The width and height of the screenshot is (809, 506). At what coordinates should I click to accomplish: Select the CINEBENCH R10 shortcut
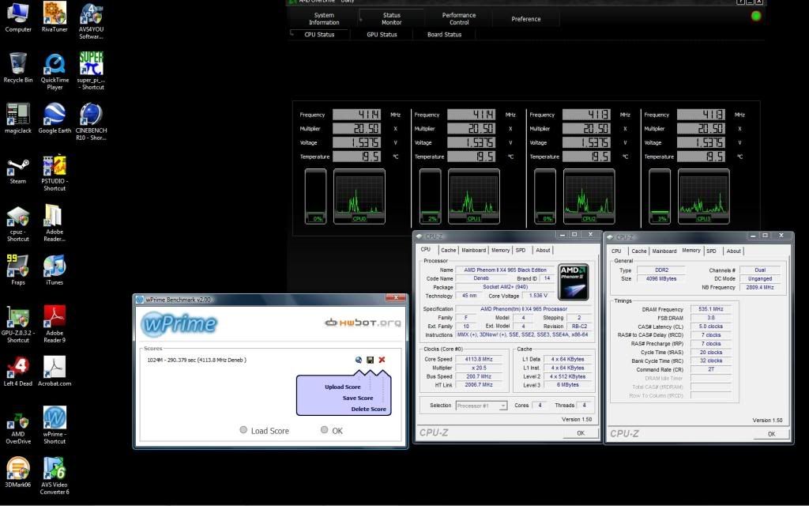(92, 122)
